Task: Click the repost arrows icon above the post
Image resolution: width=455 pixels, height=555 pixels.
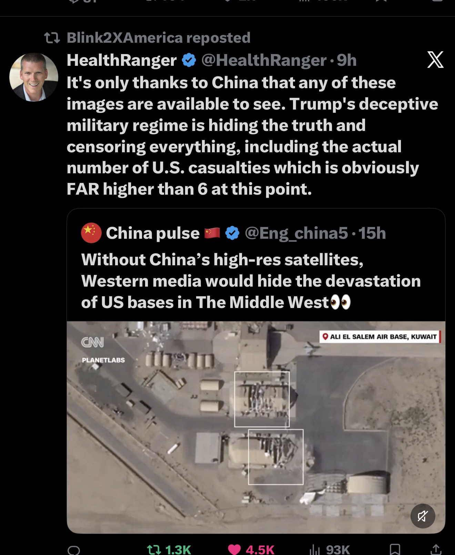Action: click(x=53, y=38)
